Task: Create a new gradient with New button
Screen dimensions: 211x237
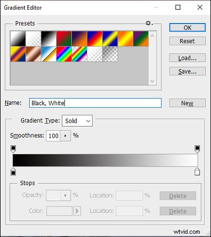Action: (x=188, y=103)
